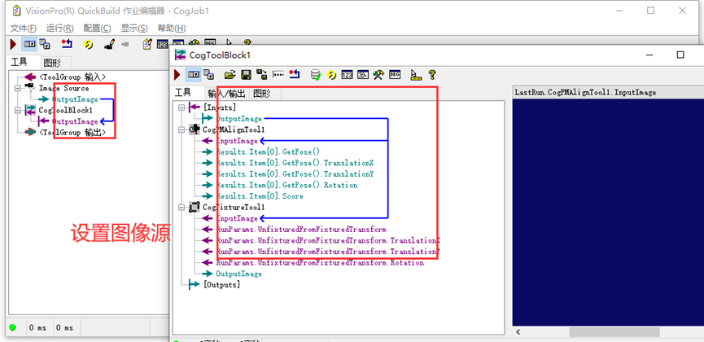The width and height of the screenshot is (704, 342).
Task: Open Display menu 显示(S)
Action: point(134,28)
